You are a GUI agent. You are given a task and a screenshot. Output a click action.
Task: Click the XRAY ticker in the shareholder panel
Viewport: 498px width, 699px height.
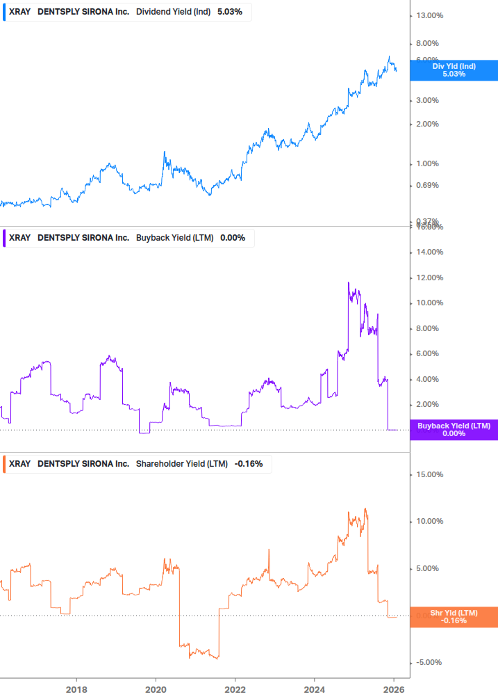click(x=19, y=464)
